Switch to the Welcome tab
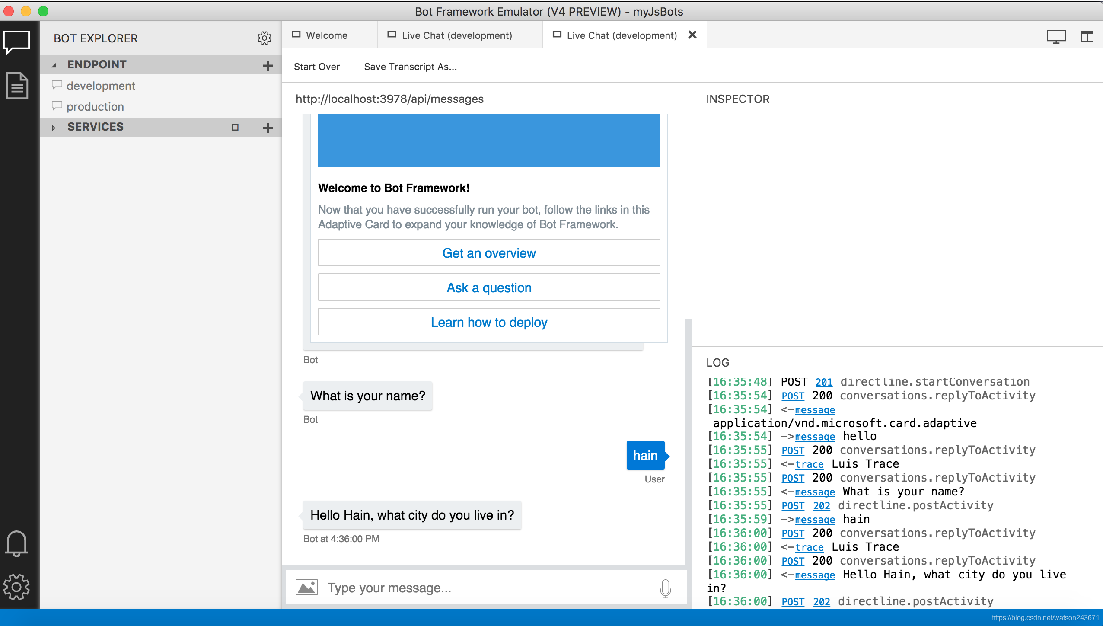 (x=326, y=35)
